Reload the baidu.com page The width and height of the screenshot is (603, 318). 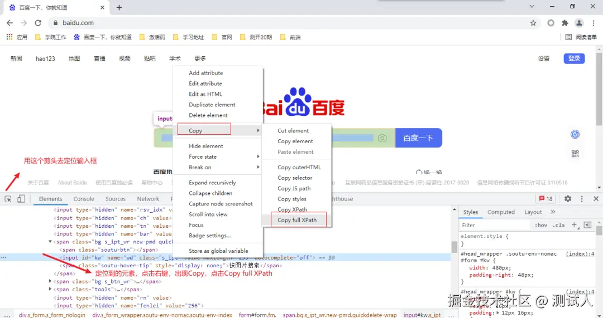[38, 23]
